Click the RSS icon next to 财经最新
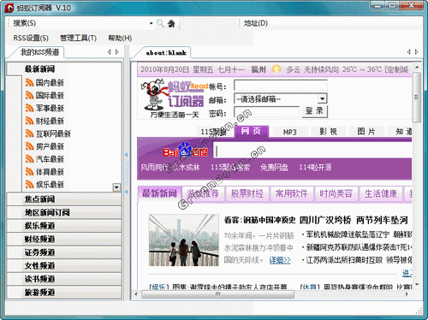Viewport: 428px width, 320px height. pos(30,121)
